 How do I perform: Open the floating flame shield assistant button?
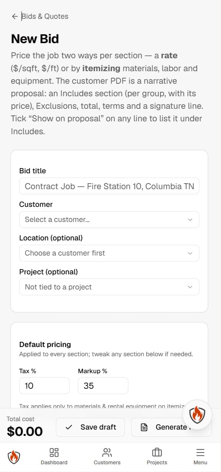coord(197,414)
